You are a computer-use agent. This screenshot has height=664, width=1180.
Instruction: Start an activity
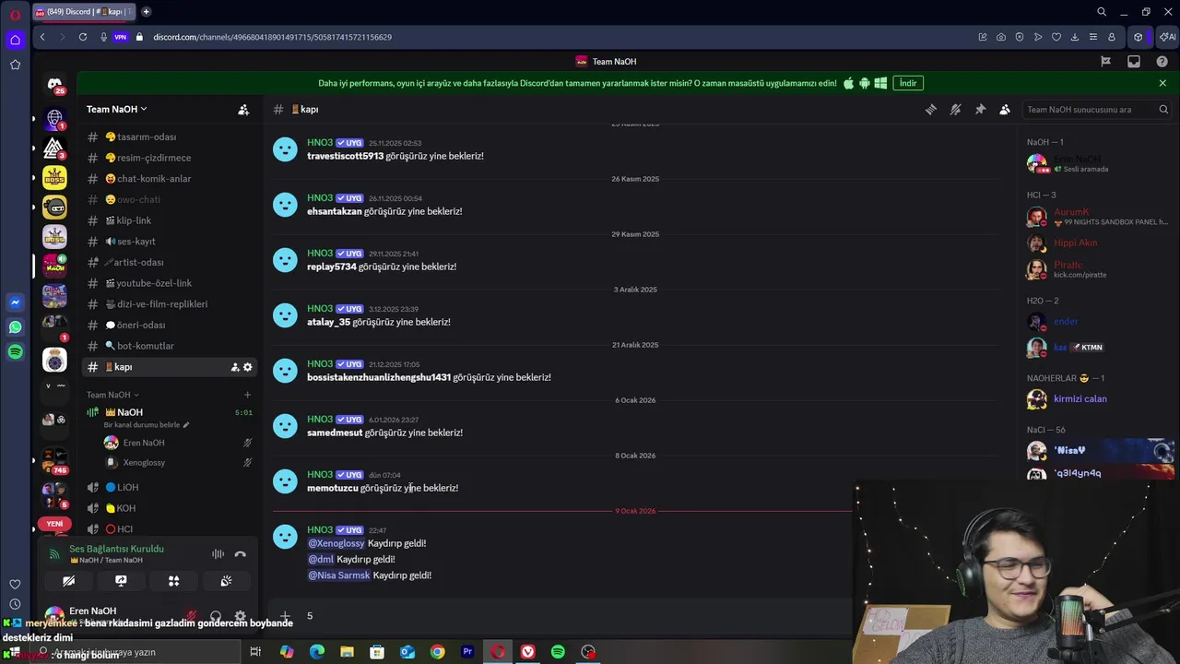point(173,581)
